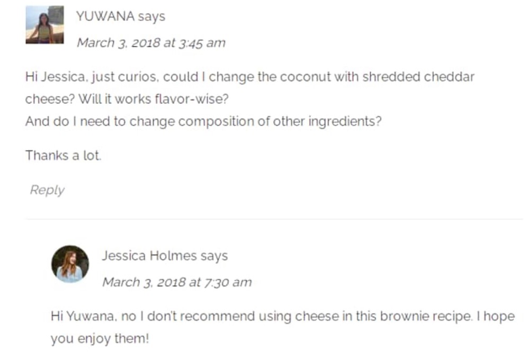
Task: Click the "composition of other ingredients" question line
Action: pyautogui.click(x=203, y=121)
